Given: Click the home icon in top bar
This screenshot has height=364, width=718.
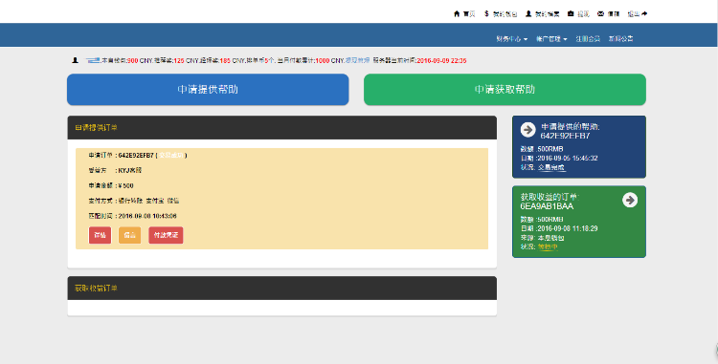Looking at the screenshot, I should click(457, 13).
